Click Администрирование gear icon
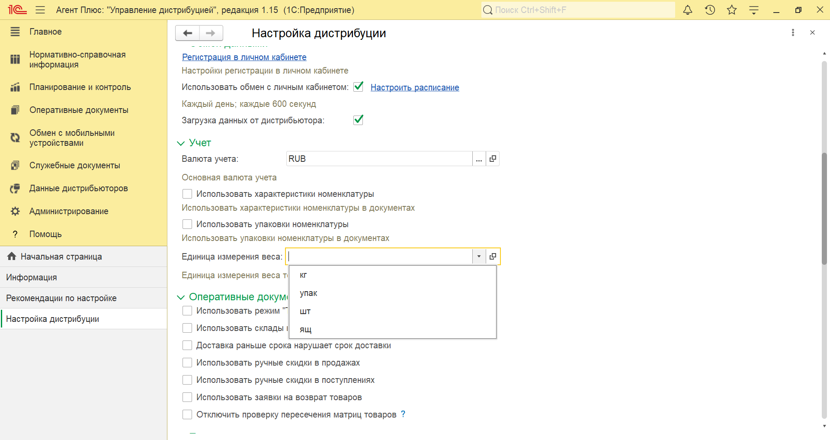Image resolution: width=830 pixels, height=440 pixels. (15, 211)
